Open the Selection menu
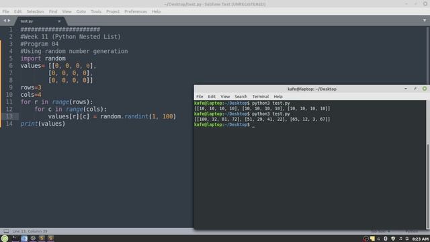 (35, 11)
